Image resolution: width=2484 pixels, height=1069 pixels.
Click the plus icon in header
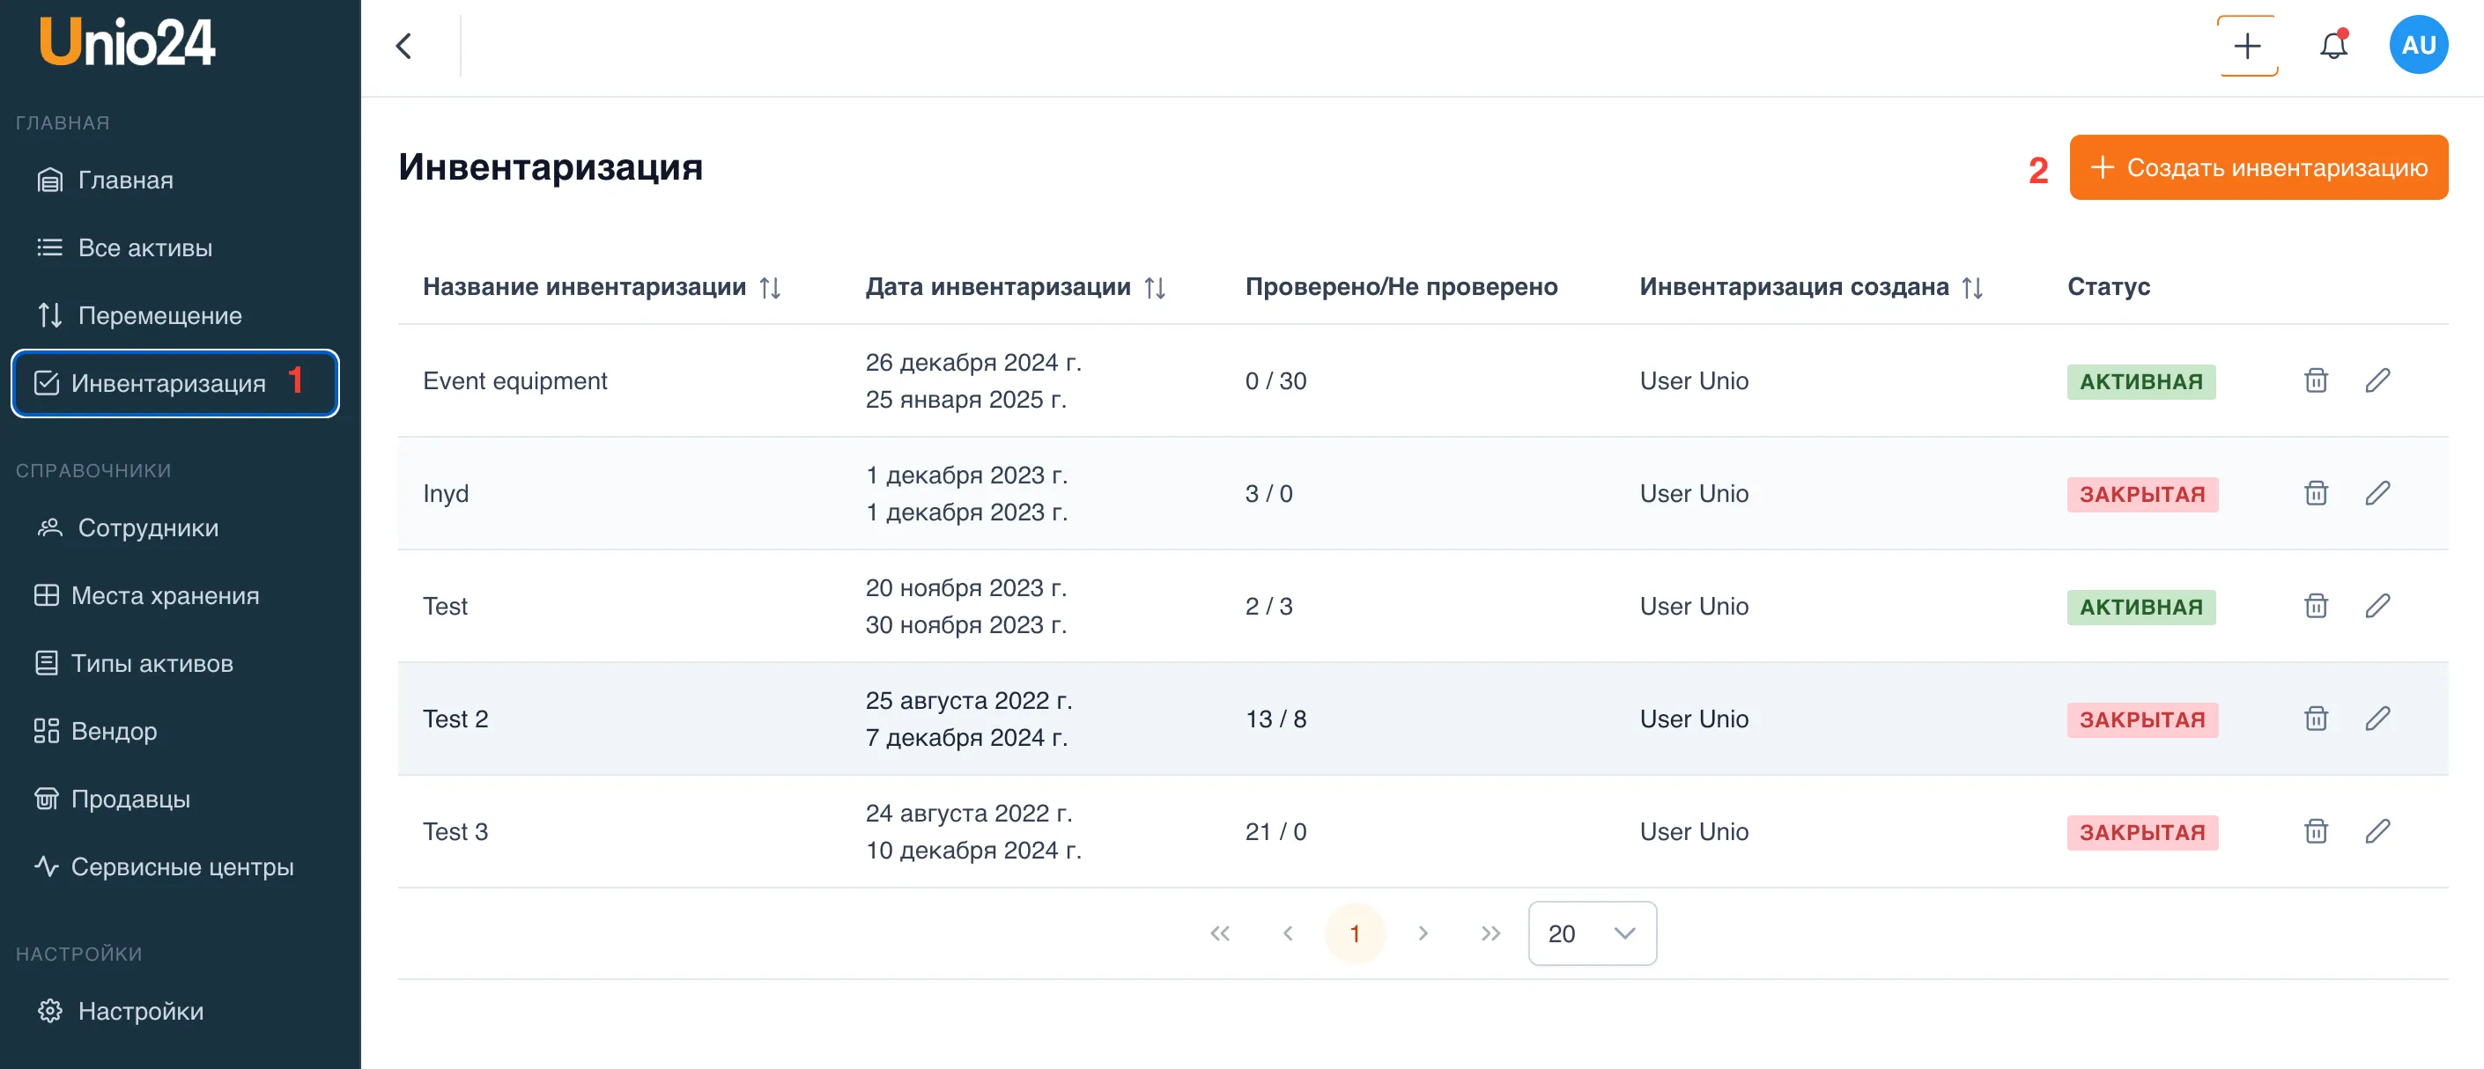(2247, 45)
